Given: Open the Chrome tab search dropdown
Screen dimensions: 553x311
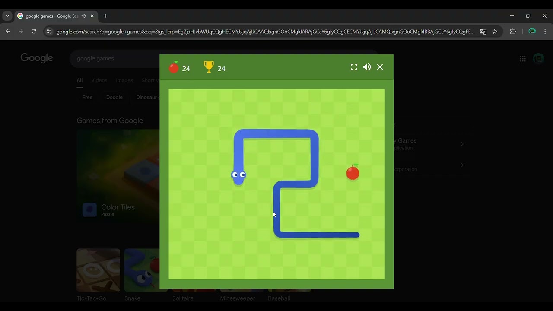Looking at the screenshot, I should 7,16.
